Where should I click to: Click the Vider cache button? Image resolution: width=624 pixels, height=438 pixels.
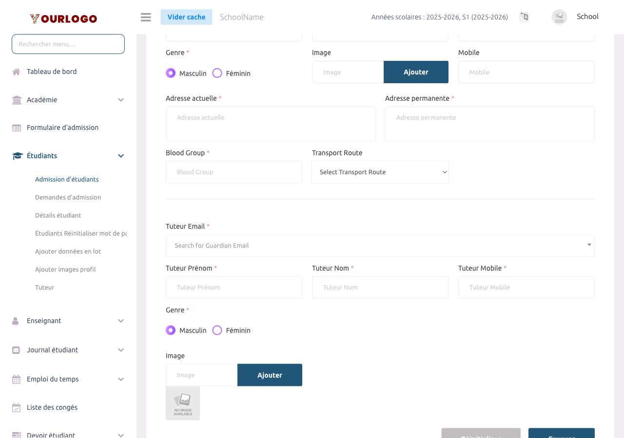point(186,17)
